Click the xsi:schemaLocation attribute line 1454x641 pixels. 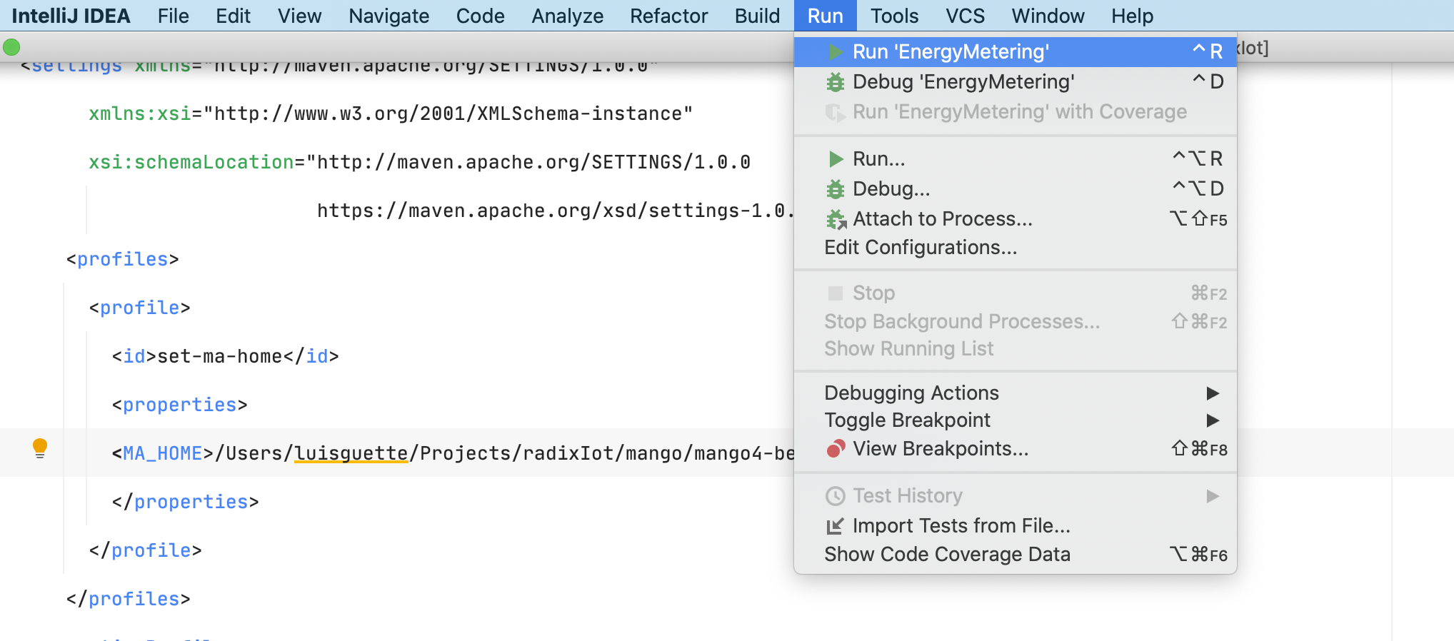click(419, 162)
